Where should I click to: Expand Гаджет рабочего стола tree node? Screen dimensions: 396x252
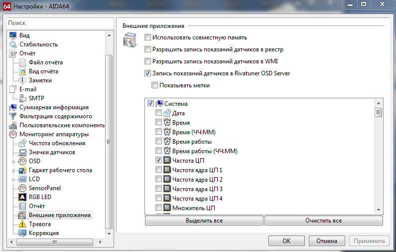(x=14, y=170)
